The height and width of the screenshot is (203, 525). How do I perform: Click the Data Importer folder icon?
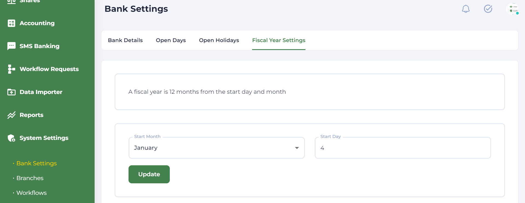click(x=11, y=92)
